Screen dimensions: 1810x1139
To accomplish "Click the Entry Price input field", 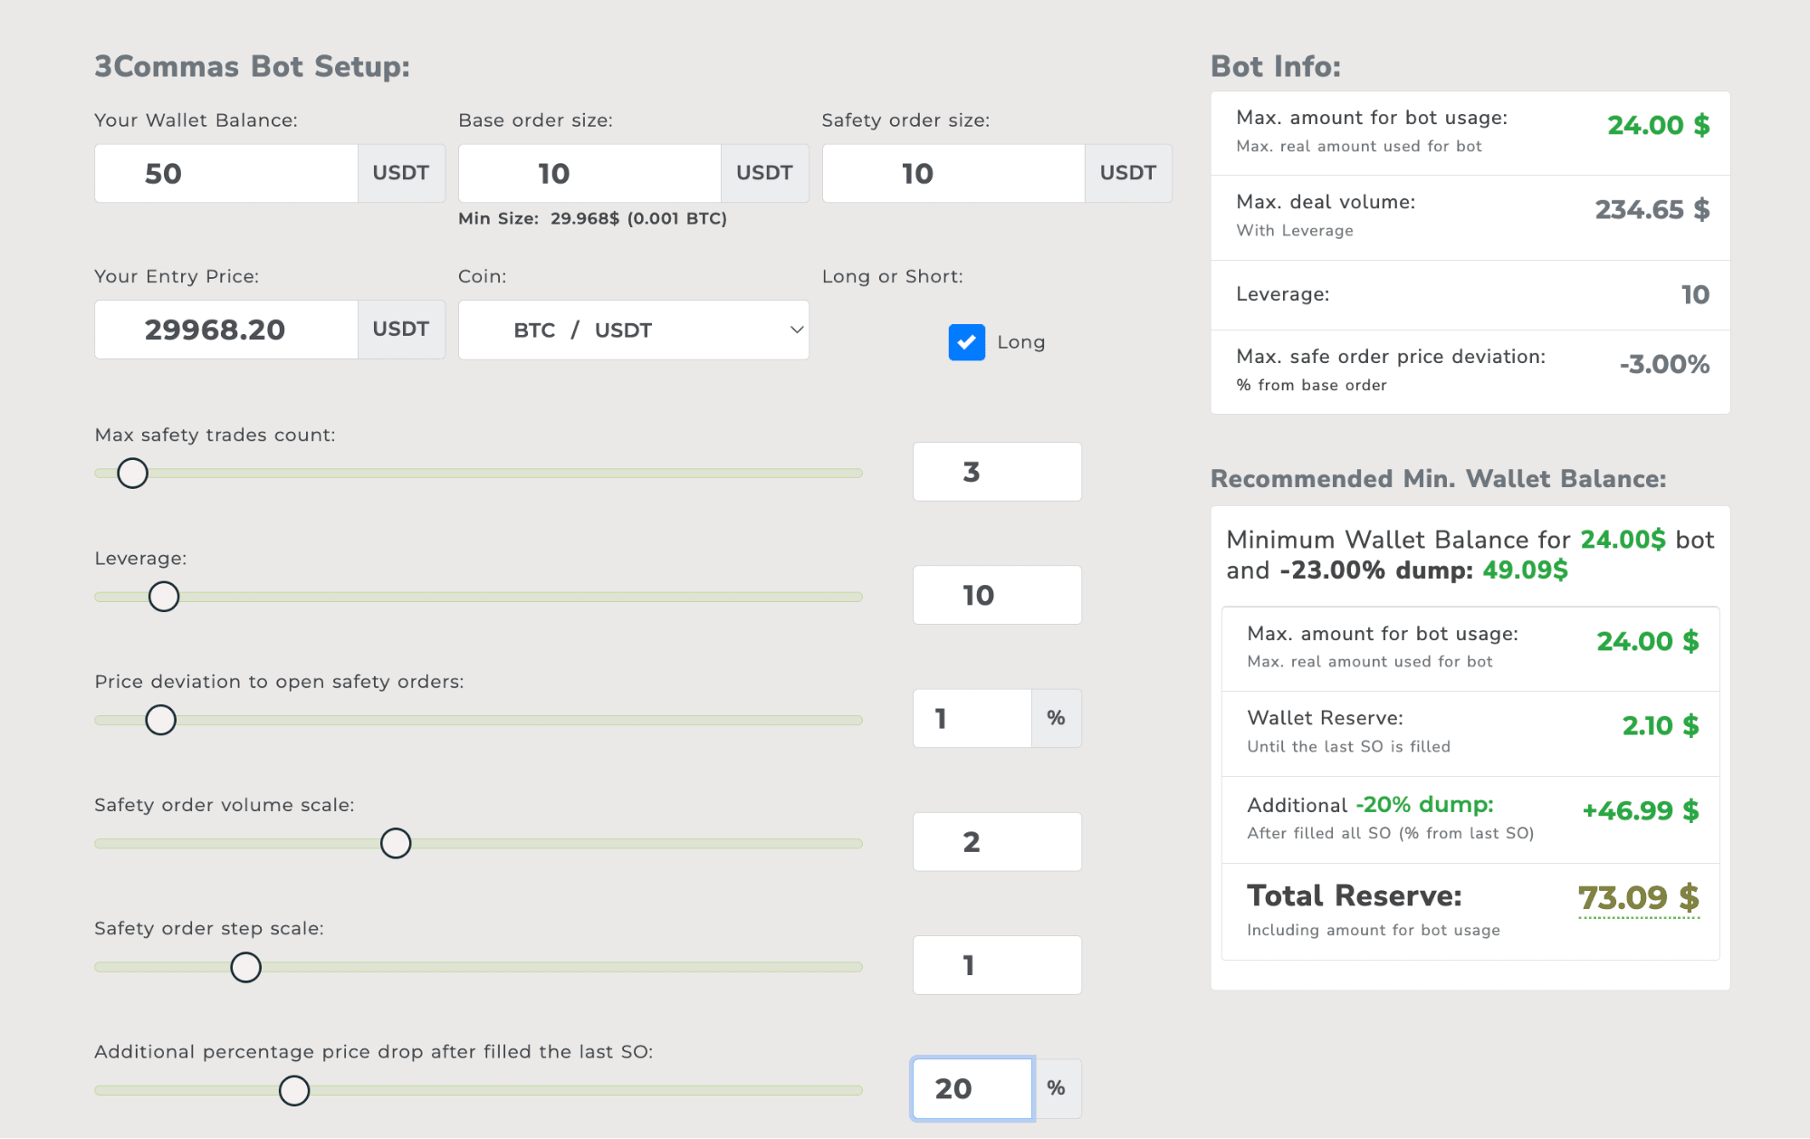I will click(x=226, y=330).
